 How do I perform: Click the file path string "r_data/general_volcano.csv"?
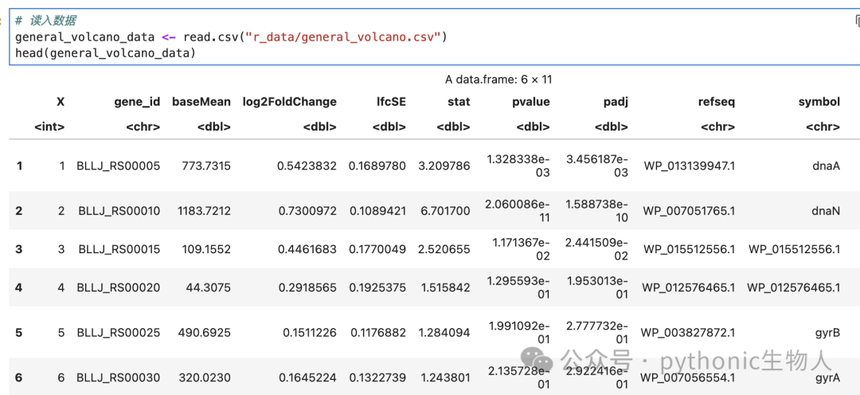coord(344,37)
